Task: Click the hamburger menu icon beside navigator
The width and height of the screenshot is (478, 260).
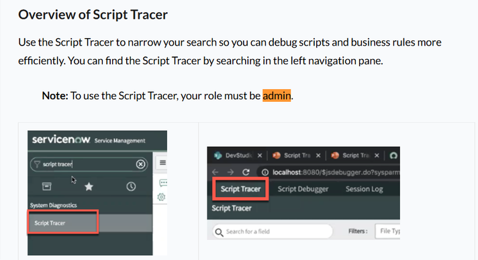Action: [162, 163]
